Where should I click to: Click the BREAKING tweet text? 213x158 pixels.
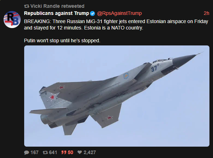point(116,24)
